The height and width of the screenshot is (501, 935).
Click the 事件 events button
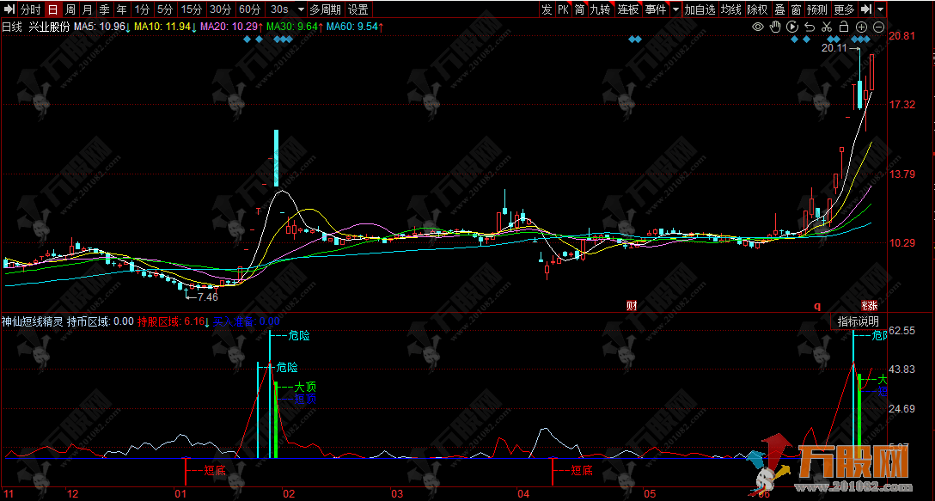coord(656,9)
